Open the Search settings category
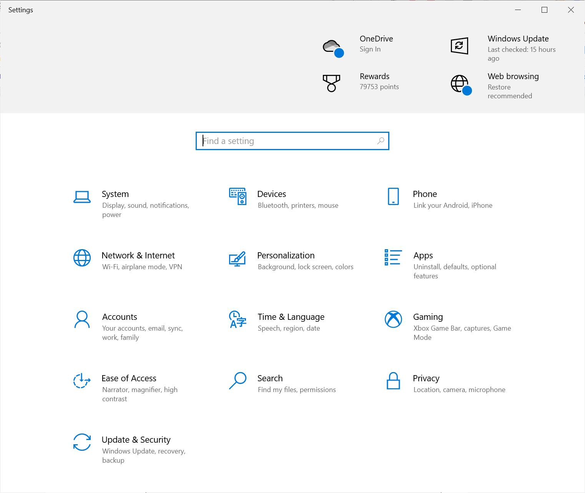This screenshot has width=585, height=493. pyautogui.click(x=270, y=379)
